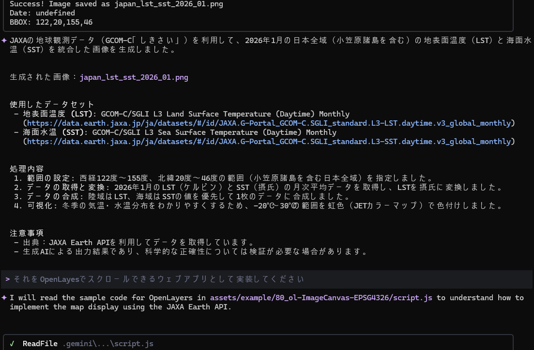This screenshot has width=534, height=350.
Task: Click the sparkle icon beside "I will read"
Action: click(x=4, y=298)
